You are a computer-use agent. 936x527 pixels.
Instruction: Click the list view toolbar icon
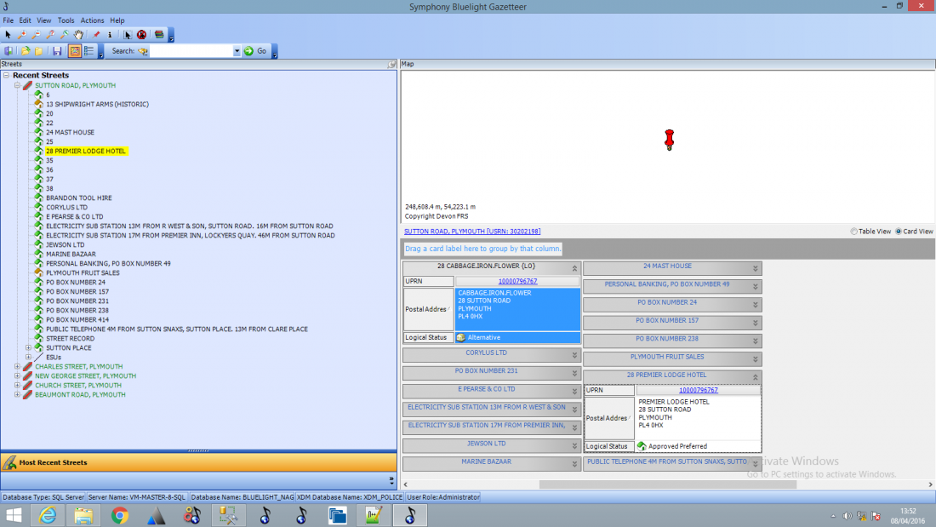tap(89, 51)
